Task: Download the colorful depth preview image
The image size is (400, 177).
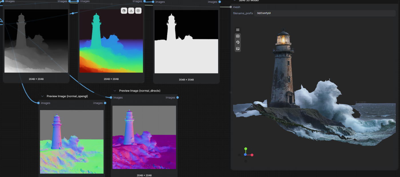Action: coord(131,11)
